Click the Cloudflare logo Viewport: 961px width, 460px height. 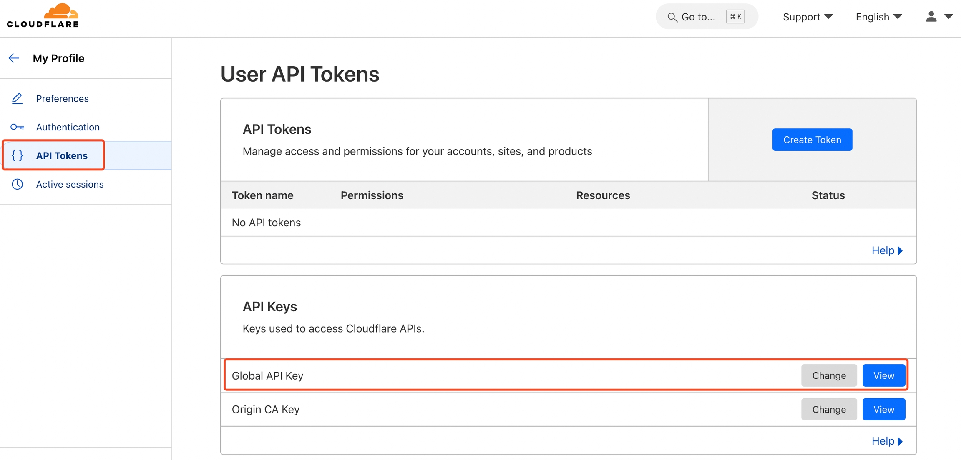click(x=43, y=16)
